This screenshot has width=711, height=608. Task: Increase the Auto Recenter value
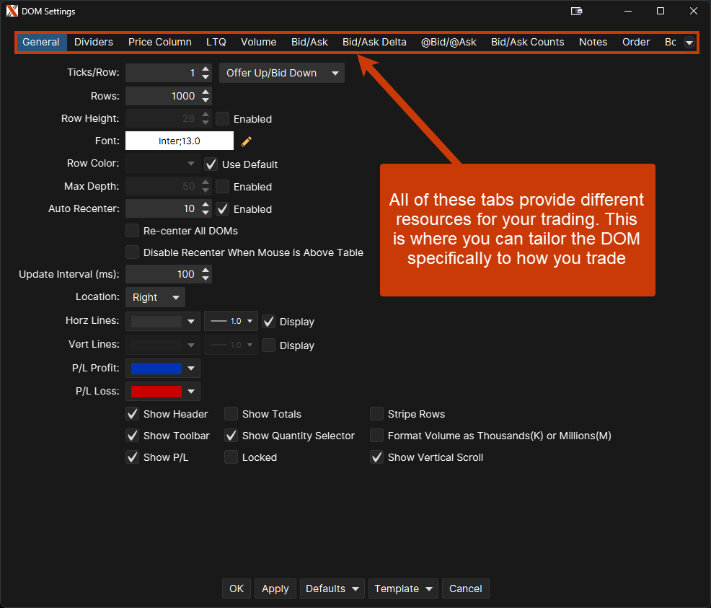(x=206, y=205)
